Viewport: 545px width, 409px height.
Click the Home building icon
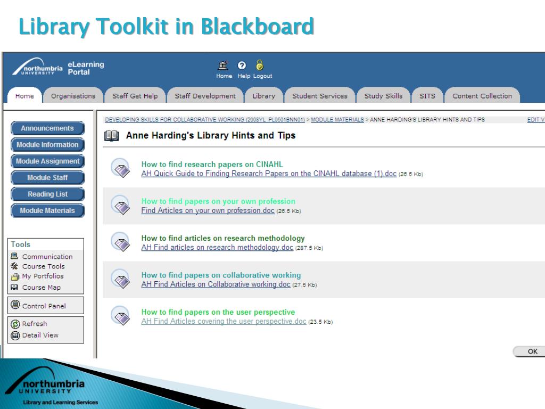pos(223,66)
